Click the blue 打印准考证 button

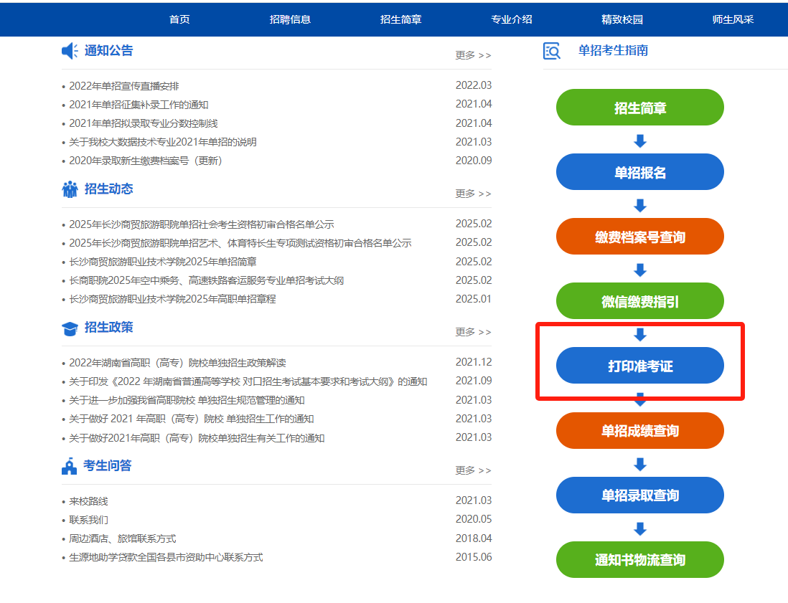(x=639, y=366)
